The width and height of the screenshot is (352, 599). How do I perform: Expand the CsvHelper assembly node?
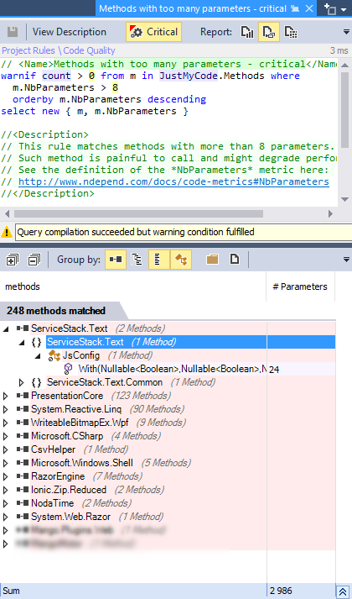click(x=5, y=449)
